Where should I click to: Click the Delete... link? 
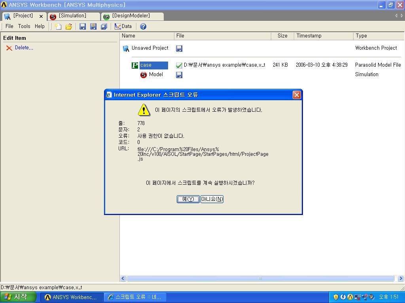point(24,48)
